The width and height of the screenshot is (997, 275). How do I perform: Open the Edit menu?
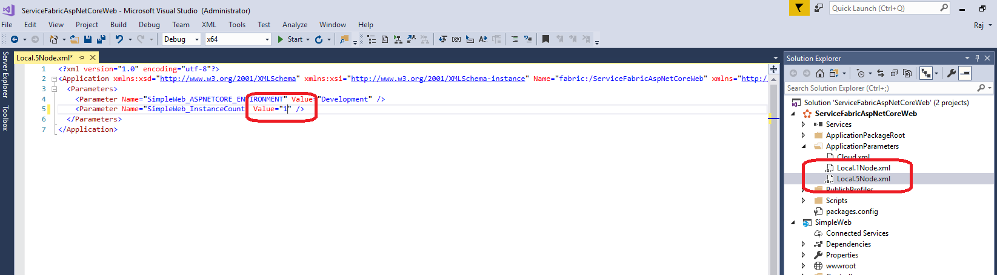point(30,25)
